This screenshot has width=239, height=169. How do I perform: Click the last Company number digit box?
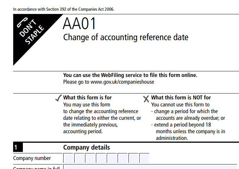pyautogui.click(x=144, y=158)
